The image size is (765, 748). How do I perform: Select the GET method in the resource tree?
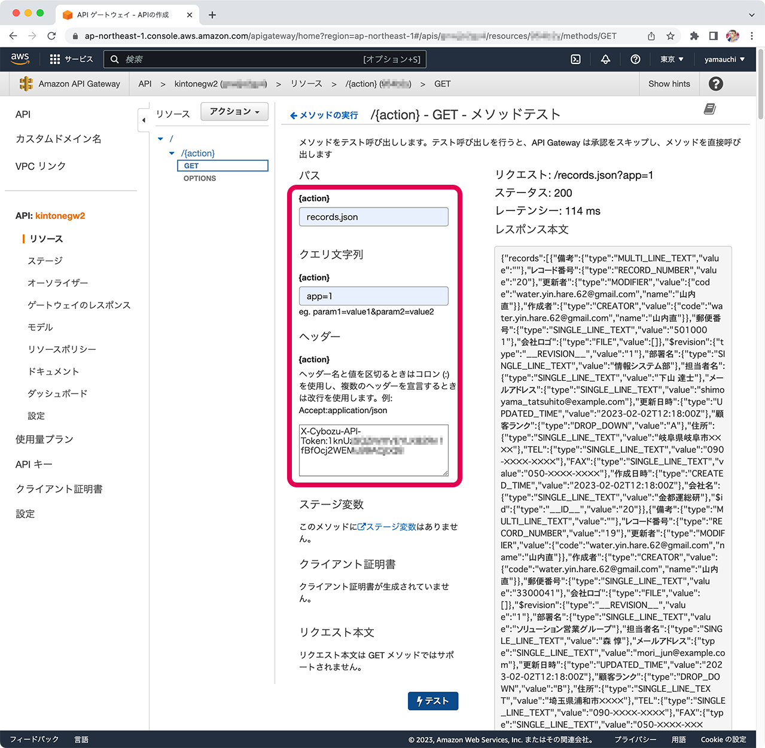coord(223,166)
